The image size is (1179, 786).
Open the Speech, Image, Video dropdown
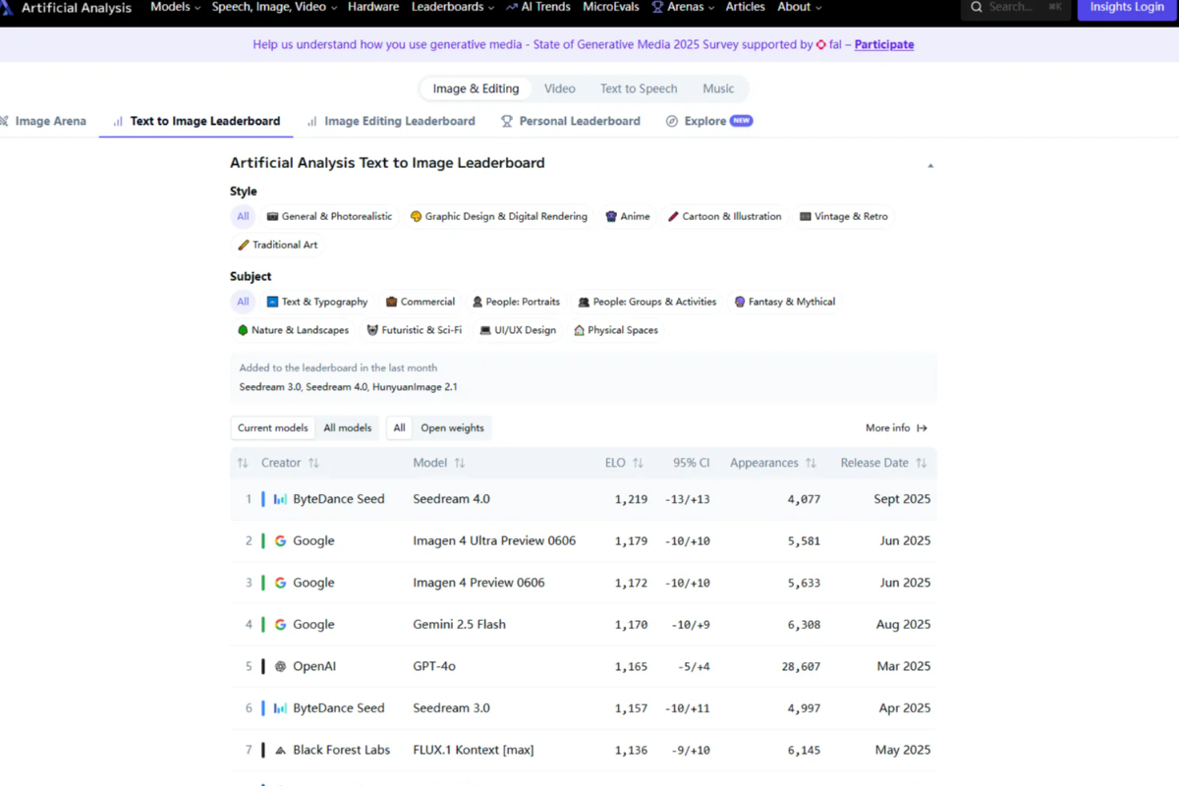(x=274, y=7)
